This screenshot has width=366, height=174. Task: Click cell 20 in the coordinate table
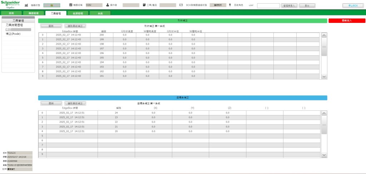116,131
